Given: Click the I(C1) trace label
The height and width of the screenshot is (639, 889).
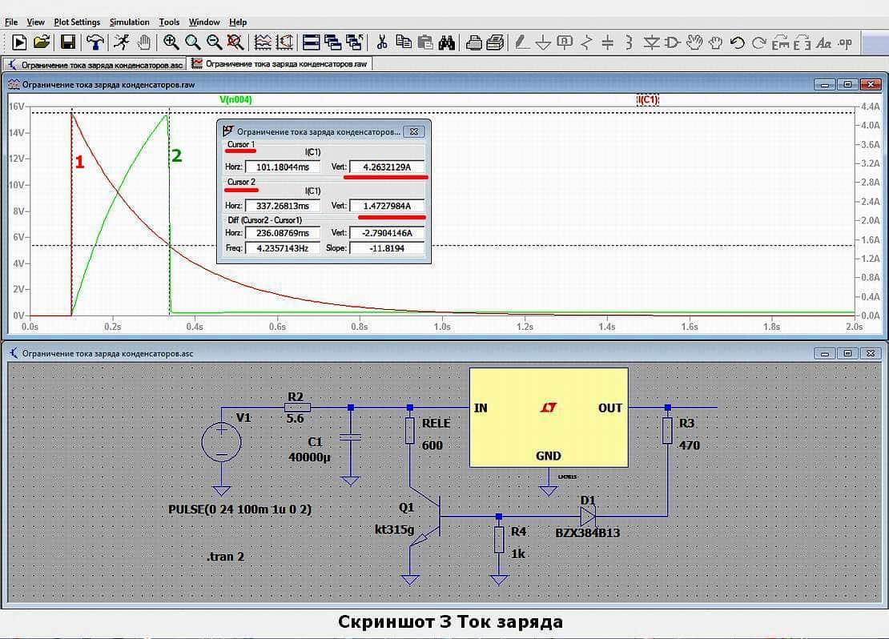Looking at the screenshot, I should pyautogui.click(x=648, y=100).
